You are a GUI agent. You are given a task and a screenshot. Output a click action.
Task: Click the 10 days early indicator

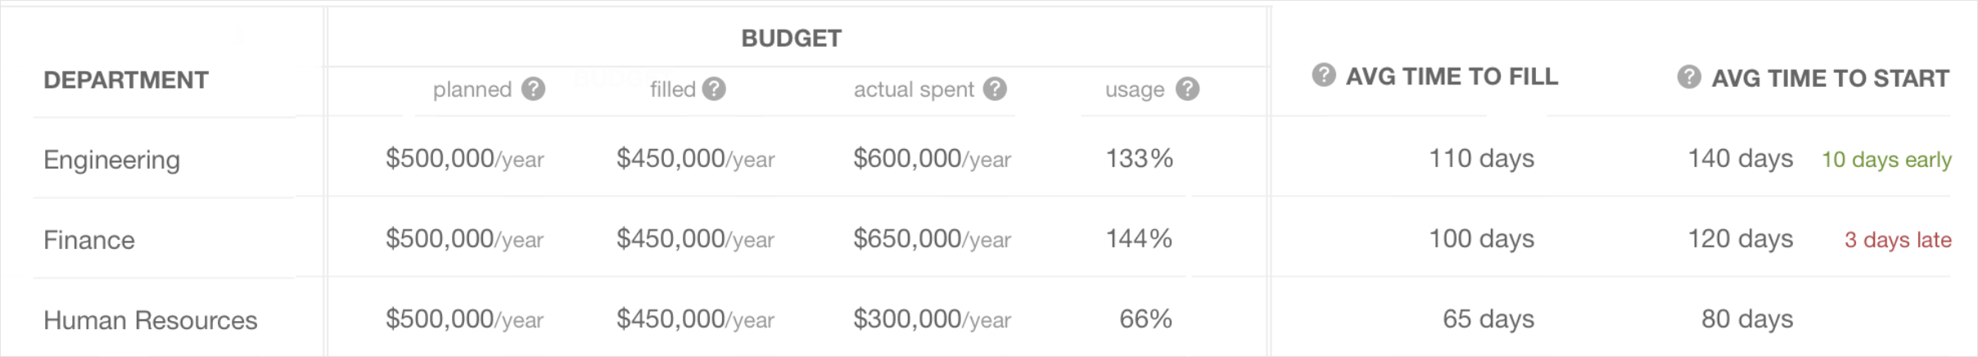[x=1886, y=160]
